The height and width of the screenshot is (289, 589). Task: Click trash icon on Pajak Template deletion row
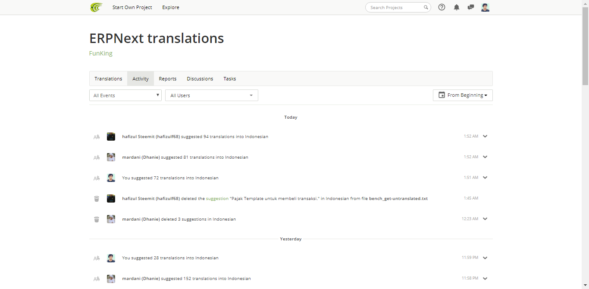pos(97,199)
